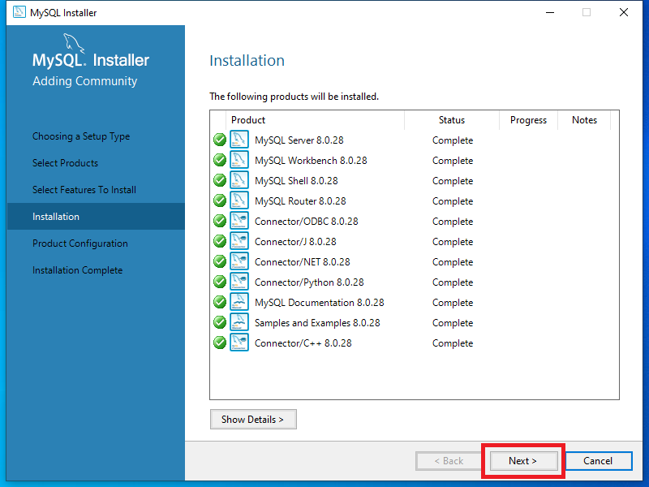The height and width of the screenshot is (487, 649).
Task: Click Complete status of MySQL Documentation
Action: point(453,303)
